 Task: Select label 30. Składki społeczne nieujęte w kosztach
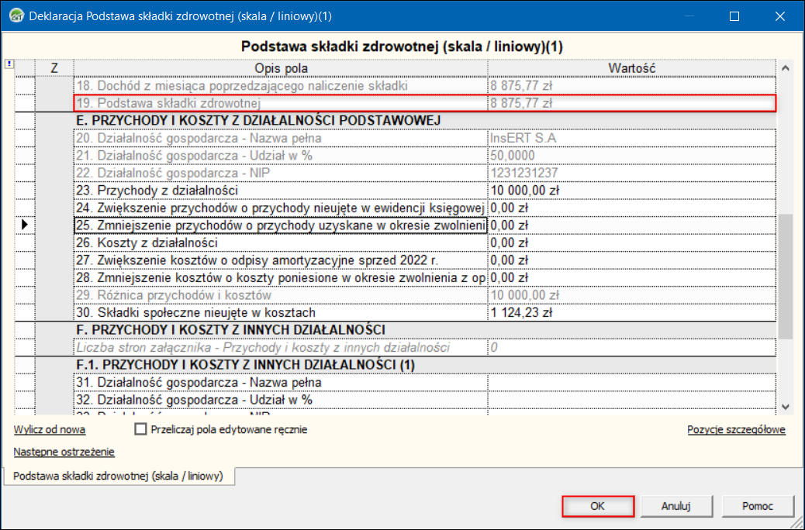[281, 312]
